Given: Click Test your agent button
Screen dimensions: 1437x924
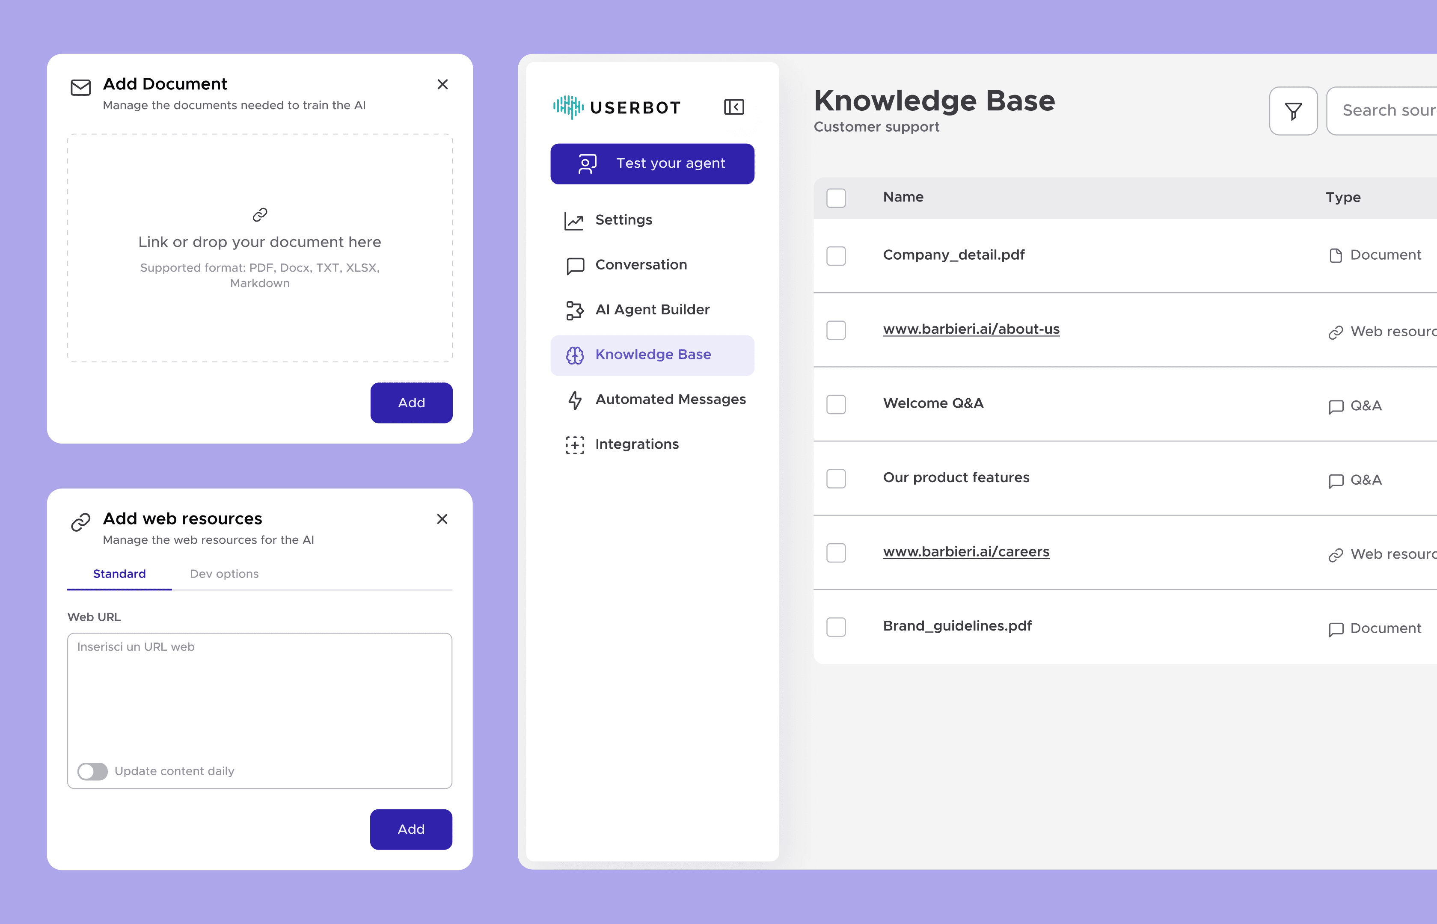Looking at the screenshot, I should click(x=652, y=164).
